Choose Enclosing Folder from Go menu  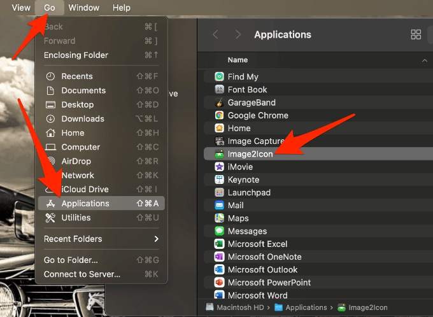click(101, 55)
